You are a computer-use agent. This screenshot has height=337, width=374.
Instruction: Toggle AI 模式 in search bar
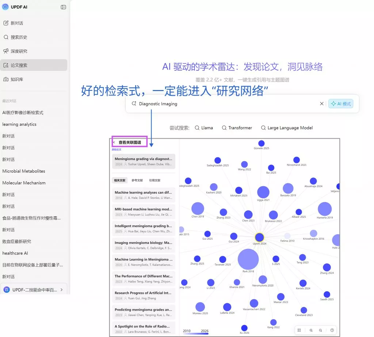341,104
